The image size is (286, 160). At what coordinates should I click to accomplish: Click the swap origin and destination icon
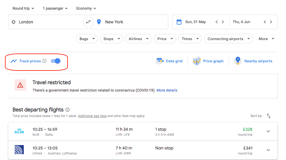tap(88, 22)
